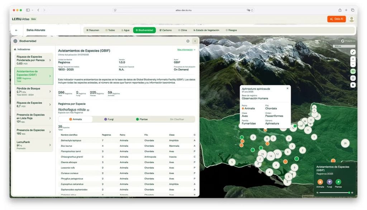Screen dimensions: 367x210
Task: Zoom in using the map plus icon
Action: click(x=353, y=59)
